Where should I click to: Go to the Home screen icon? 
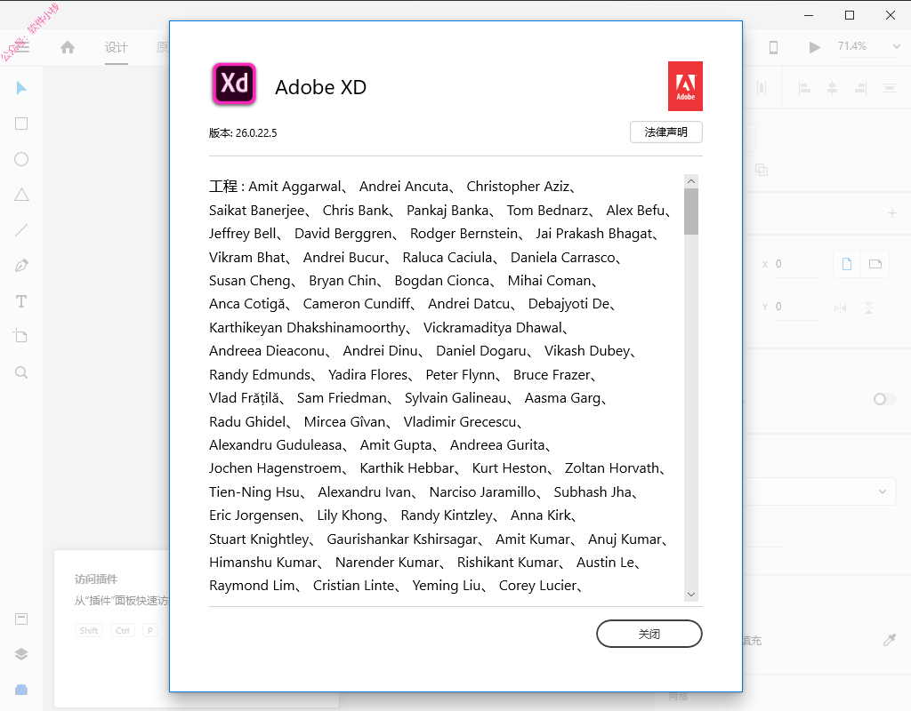pyautogui.click(x=68, y=47)
